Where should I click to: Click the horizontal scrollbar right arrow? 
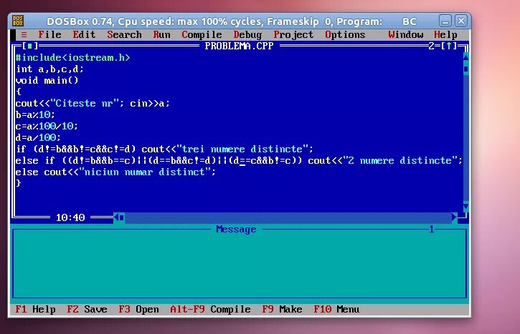click(454, 217)
